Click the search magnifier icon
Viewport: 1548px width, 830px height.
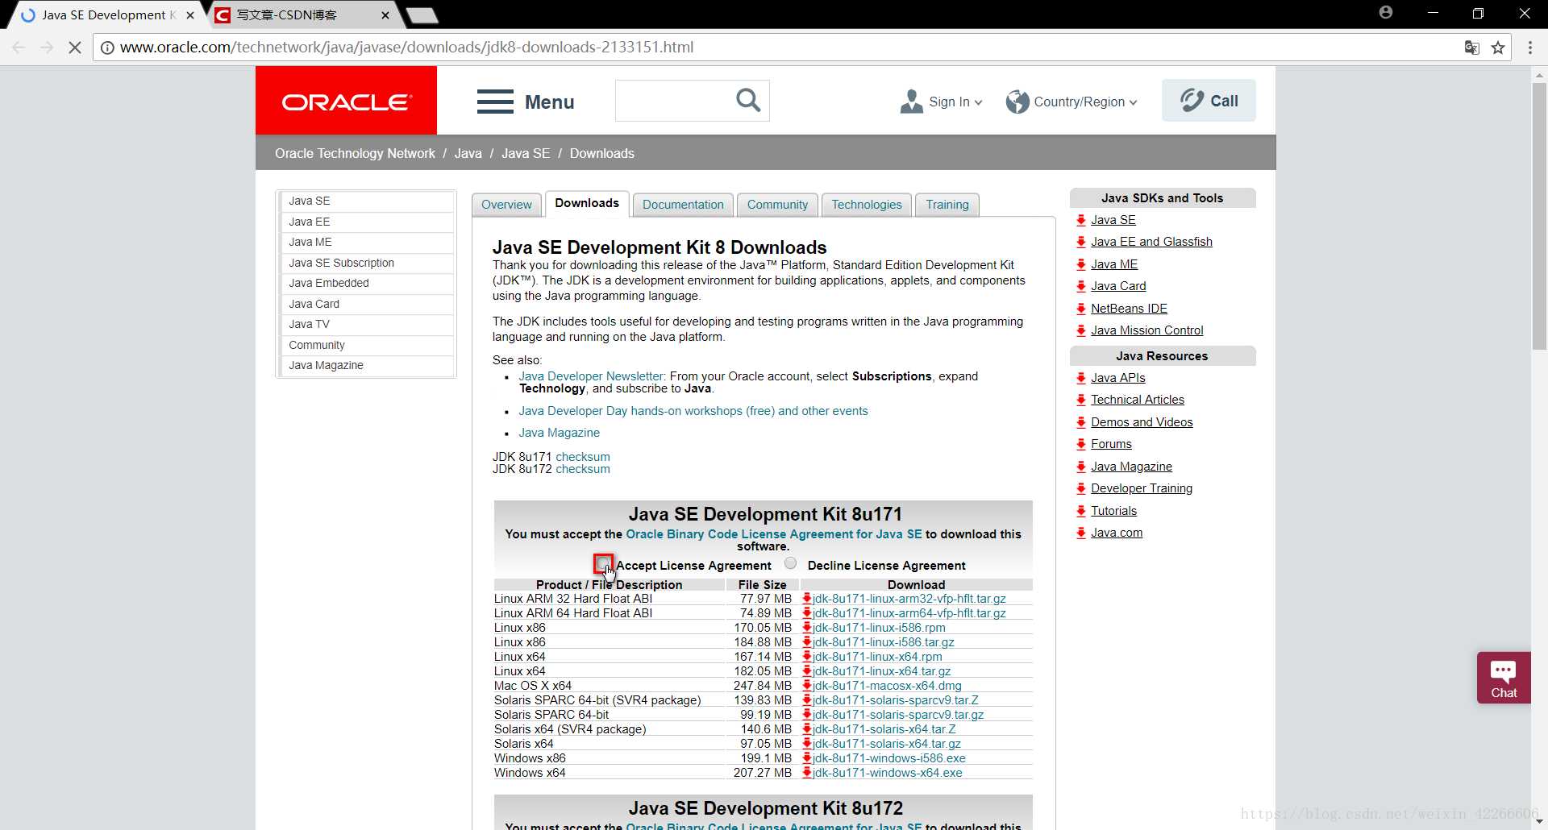click(x=748, y=101)
